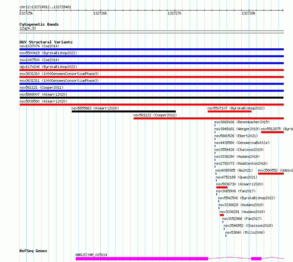Open nsv3948161 (Wenger2019) variant
This screenshot has height=262, width=293.
pyautogui.click(x=237, y=129)
